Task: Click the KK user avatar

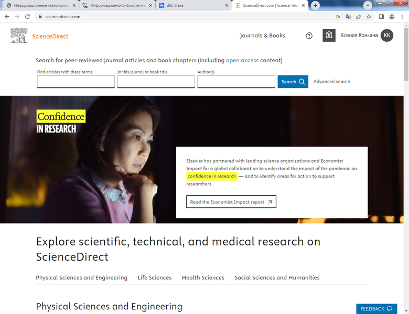Action: [x=387, y=36]
